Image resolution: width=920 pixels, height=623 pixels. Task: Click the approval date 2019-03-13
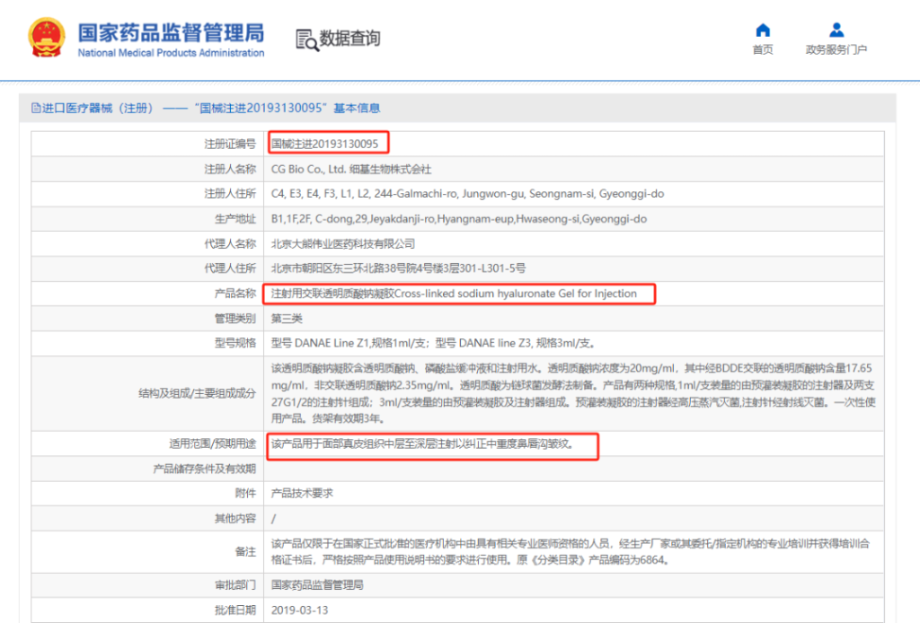point(299,610)
